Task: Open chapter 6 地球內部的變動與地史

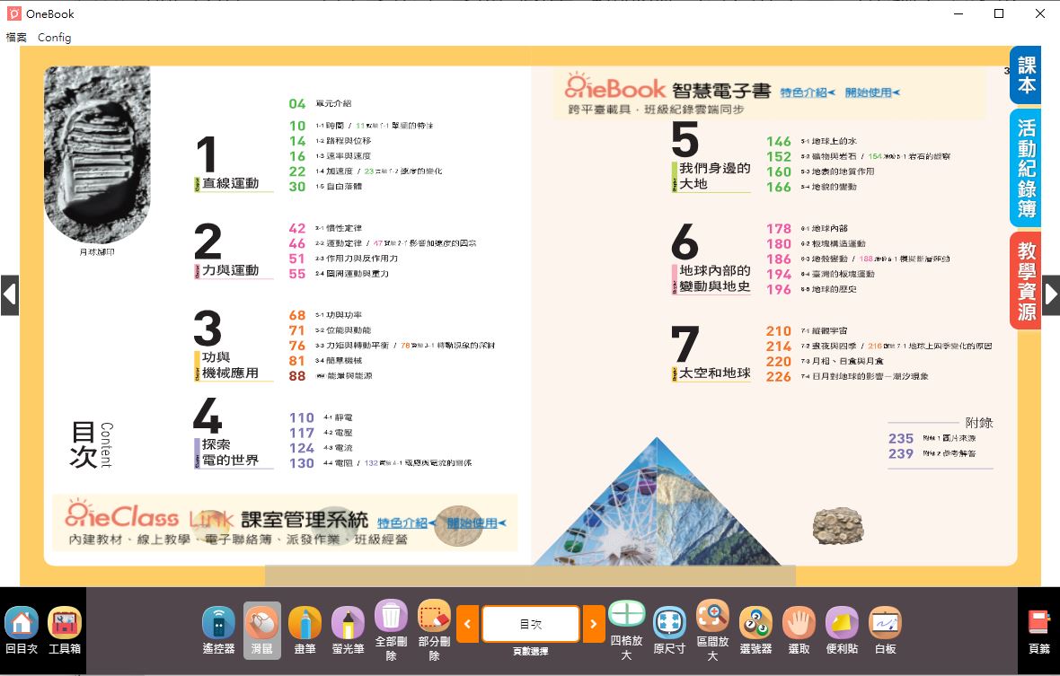Action: click(711, 259)
